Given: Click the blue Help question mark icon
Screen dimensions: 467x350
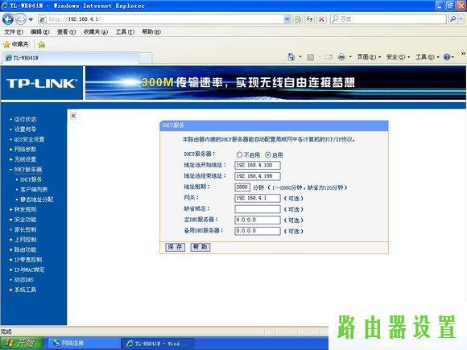Looking at the screenshot, I should pos(447,57).
